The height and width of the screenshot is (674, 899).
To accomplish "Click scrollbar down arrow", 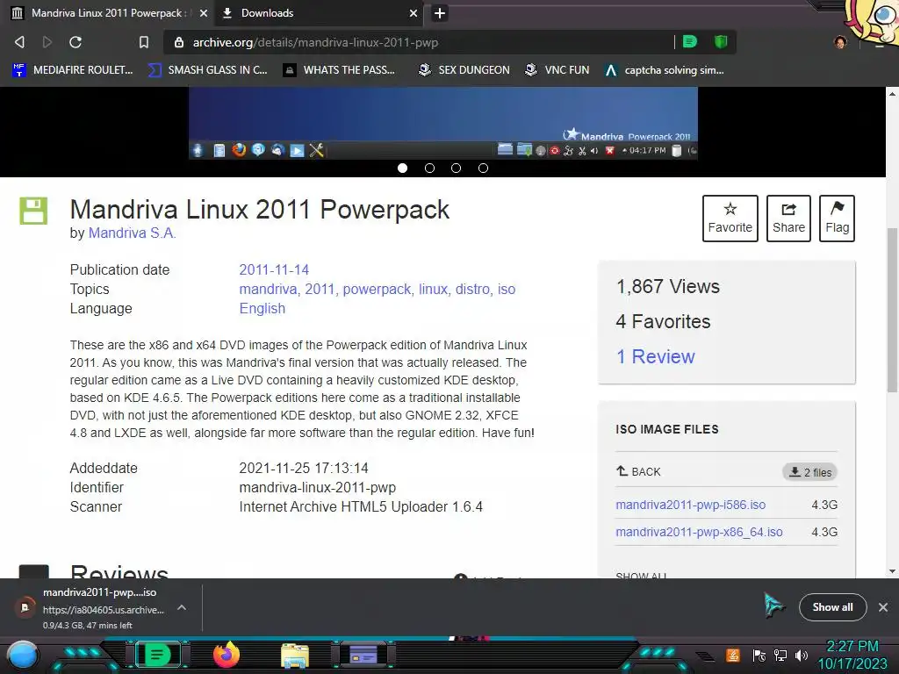I will 892,570.
